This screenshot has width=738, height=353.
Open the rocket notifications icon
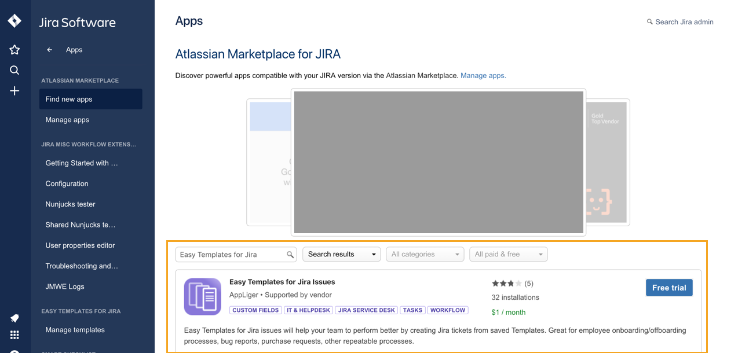14,318
